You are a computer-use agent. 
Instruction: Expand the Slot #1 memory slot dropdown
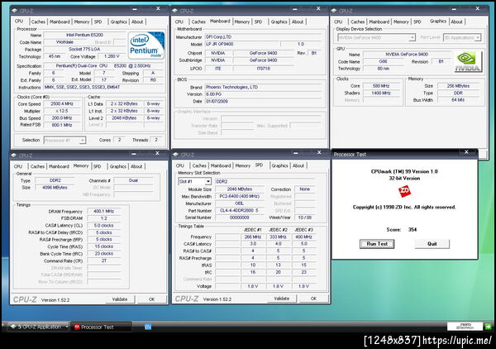(x=194, y=181)
